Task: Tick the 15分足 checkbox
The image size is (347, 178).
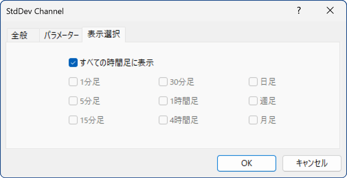Action: coord(73,120)
